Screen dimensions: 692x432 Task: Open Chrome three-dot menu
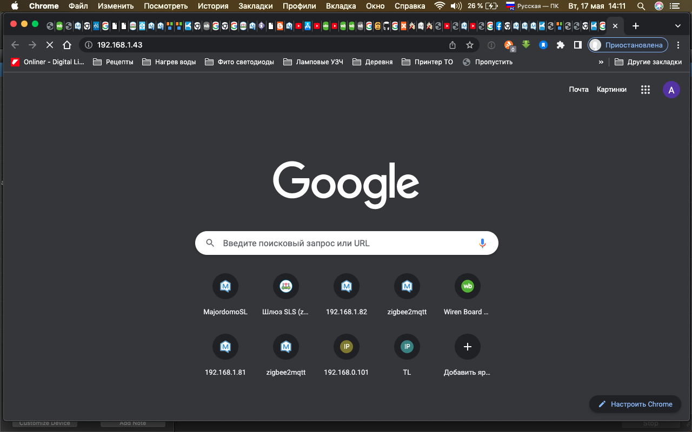pos(678,45)
